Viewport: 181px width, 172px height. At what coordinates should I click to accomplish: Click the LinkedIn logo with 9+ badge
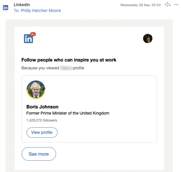(30, 38)
